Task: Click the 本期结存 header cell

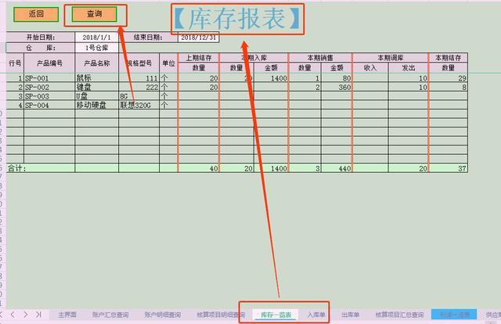Action: tap(449, 58)
